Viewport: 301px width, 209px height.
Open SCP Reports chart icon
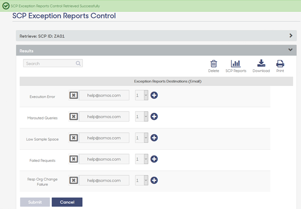236,64
